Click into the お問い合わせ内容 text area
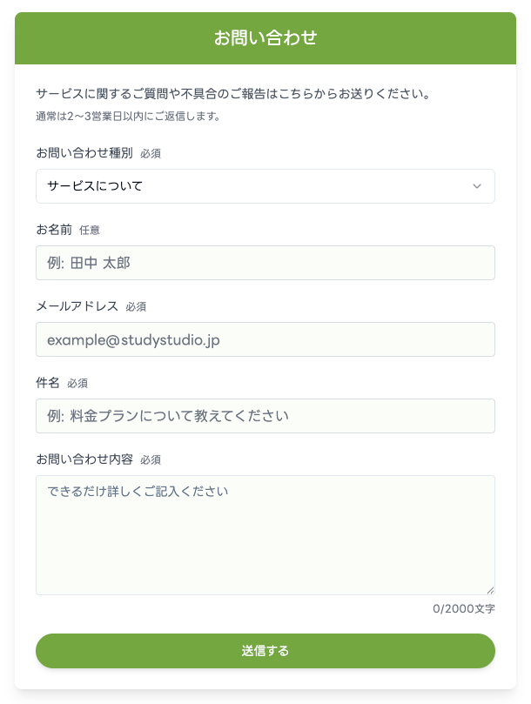 [265, 534]
